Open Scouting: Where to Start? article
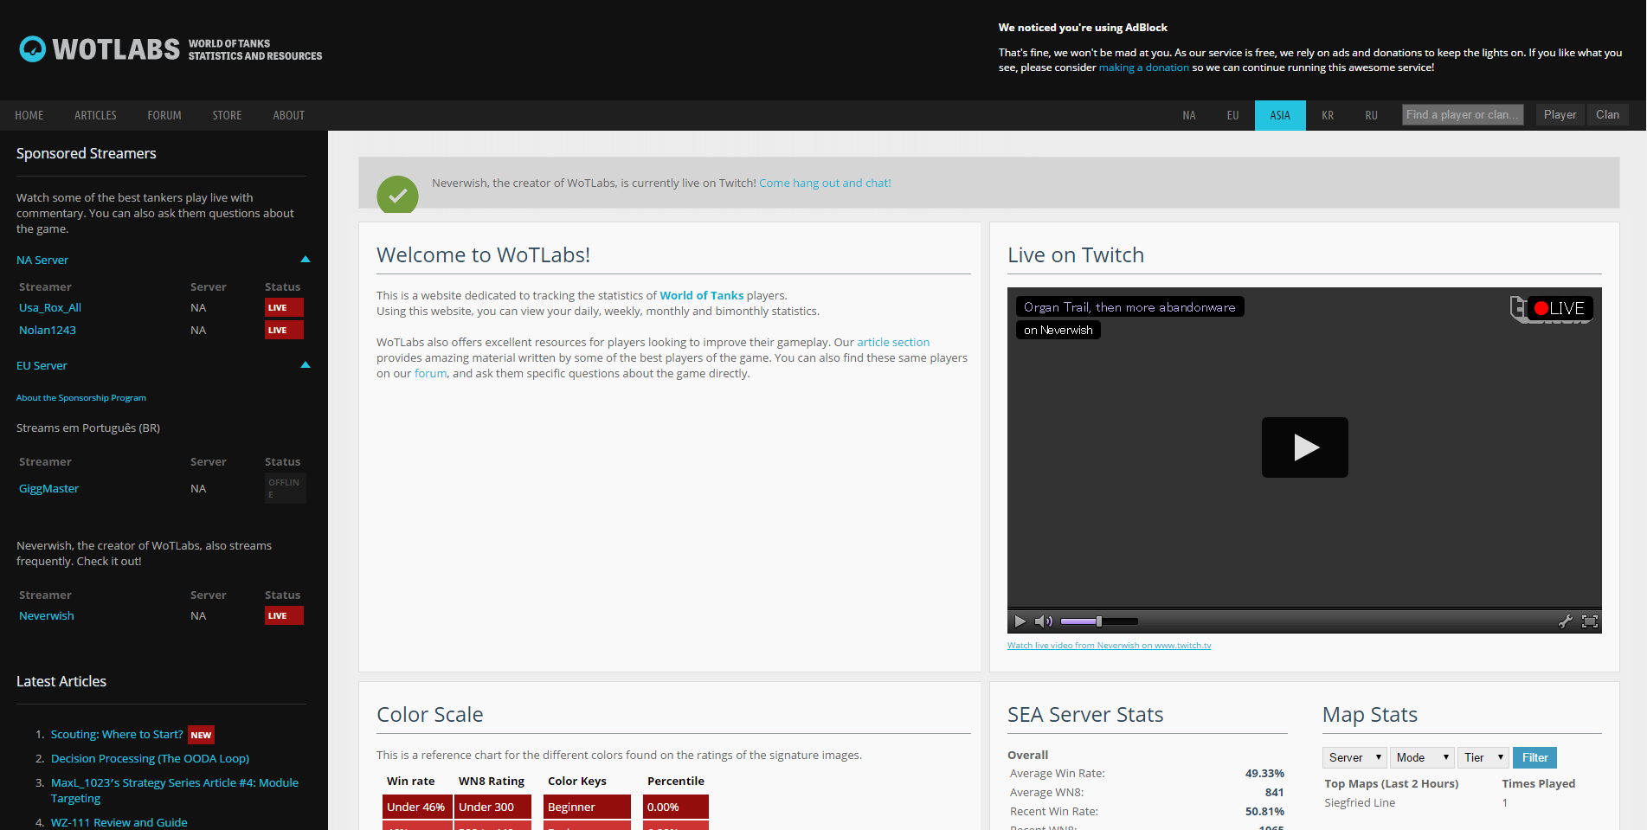This screenshot has height=830, width=1647. tap(117, 734)
